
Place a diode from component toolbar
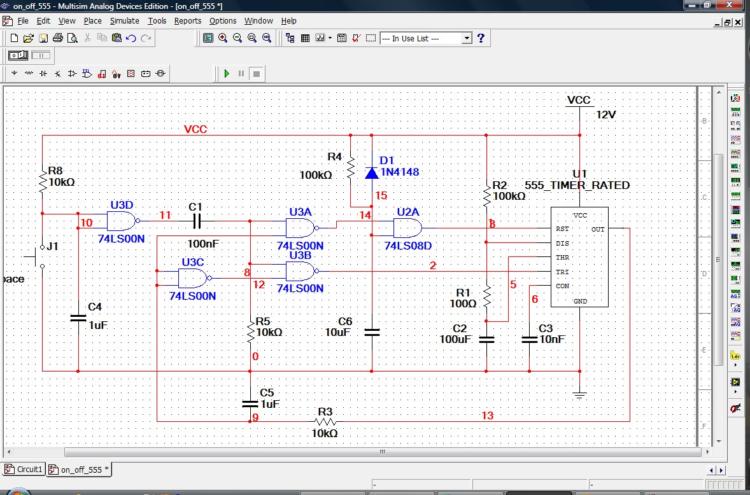(x=43, y=74)
